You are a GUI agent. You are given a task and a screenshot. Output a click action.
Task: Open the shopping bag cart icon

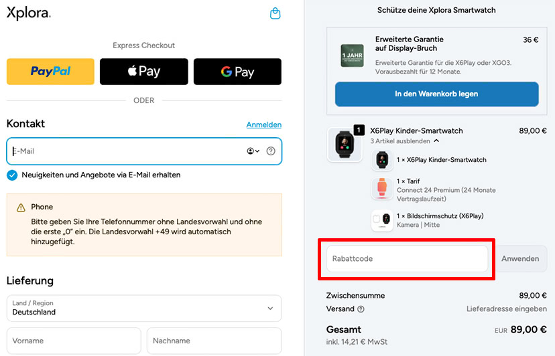pos(275,13)
